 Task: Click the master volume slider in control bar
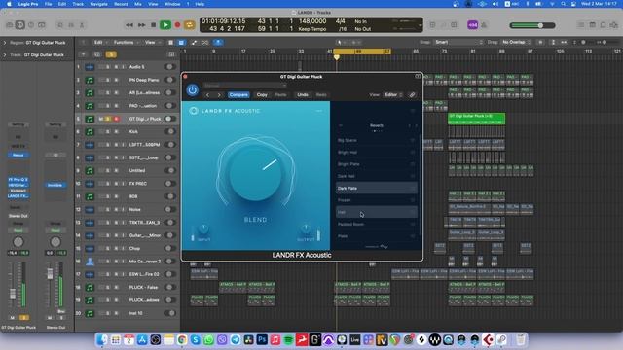(x=532, y=25)
